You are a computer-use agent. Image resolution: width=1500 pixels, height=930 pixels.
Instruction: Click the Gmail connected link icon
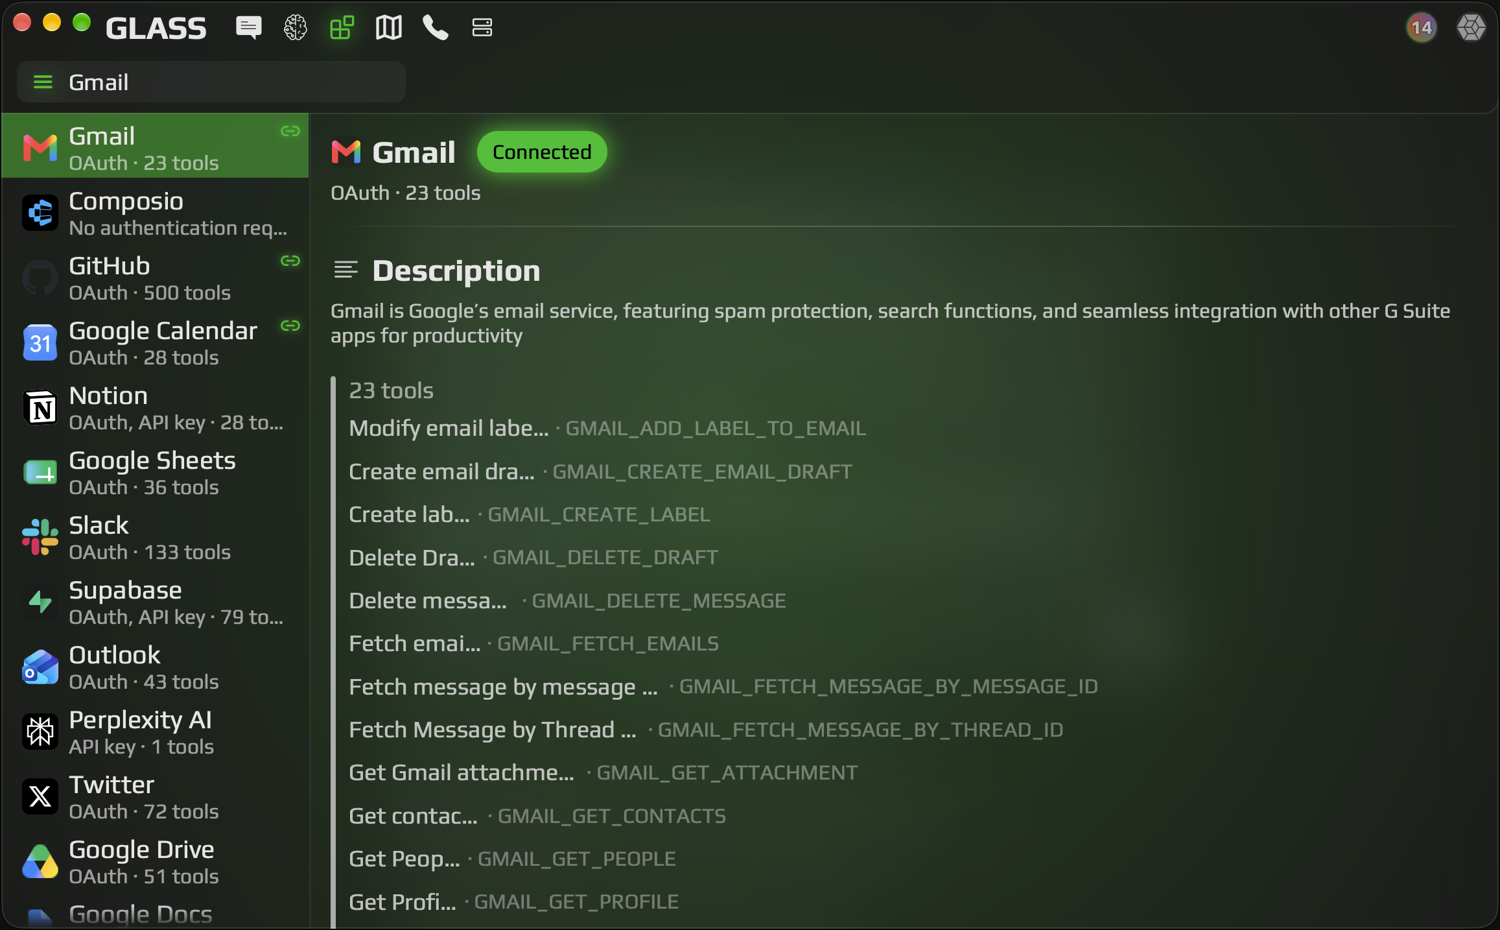coord(290,132)
